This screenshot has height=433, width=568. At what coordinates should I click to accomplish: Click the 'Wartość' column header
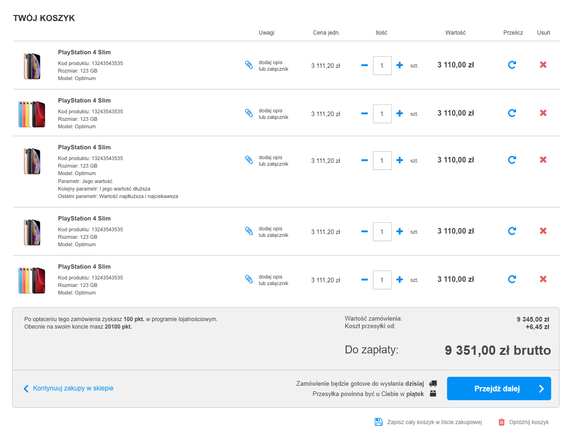tap(456, 33)
